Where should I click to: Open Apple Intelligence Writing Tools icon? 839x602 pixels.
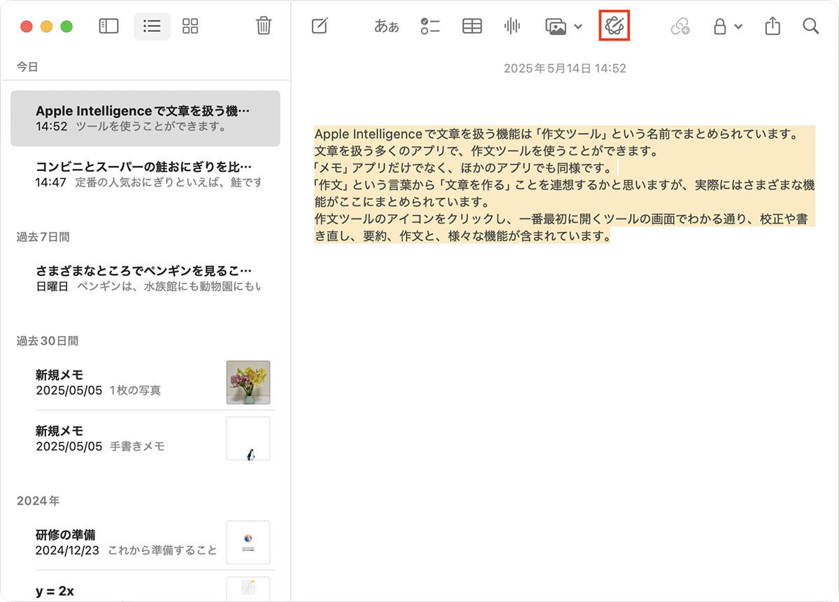pos(615,27)
